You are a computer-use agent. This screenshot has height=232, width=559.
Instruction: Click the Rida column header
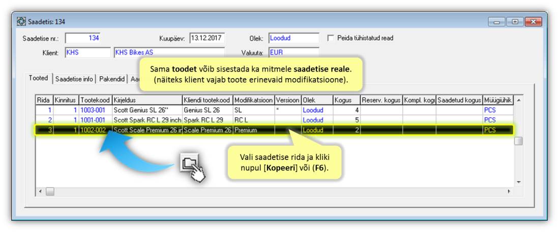(x=44, y=101)
